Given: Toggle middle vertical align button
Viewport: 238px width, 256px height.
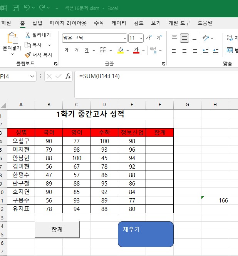Looking at the screenshot, I should (184, 38).
